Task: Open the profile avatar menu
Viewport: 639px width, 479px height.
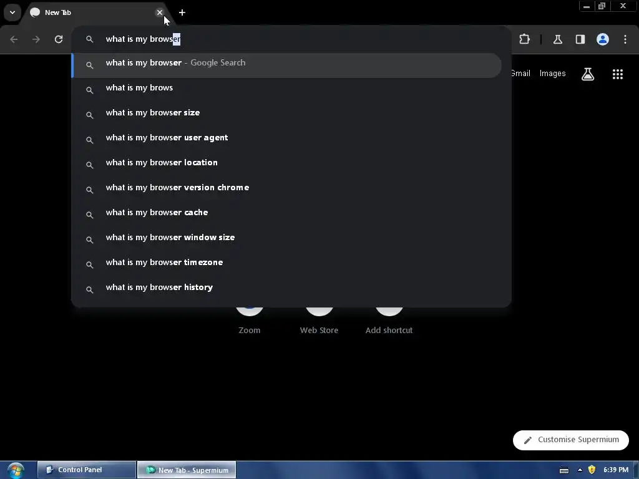Action: [603, 39]
